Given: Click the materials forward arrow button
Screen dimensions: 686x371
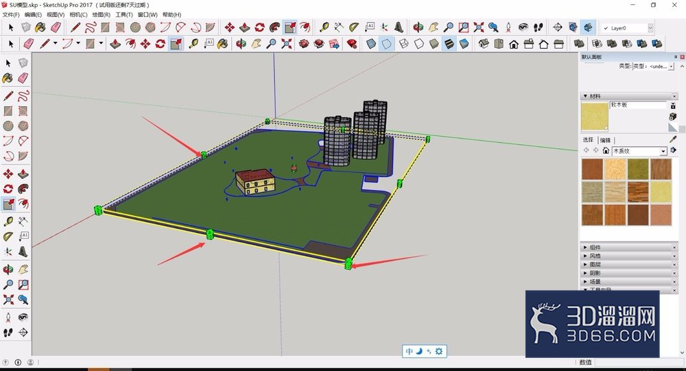Looking at the screenshot, I should pos(596,150).
